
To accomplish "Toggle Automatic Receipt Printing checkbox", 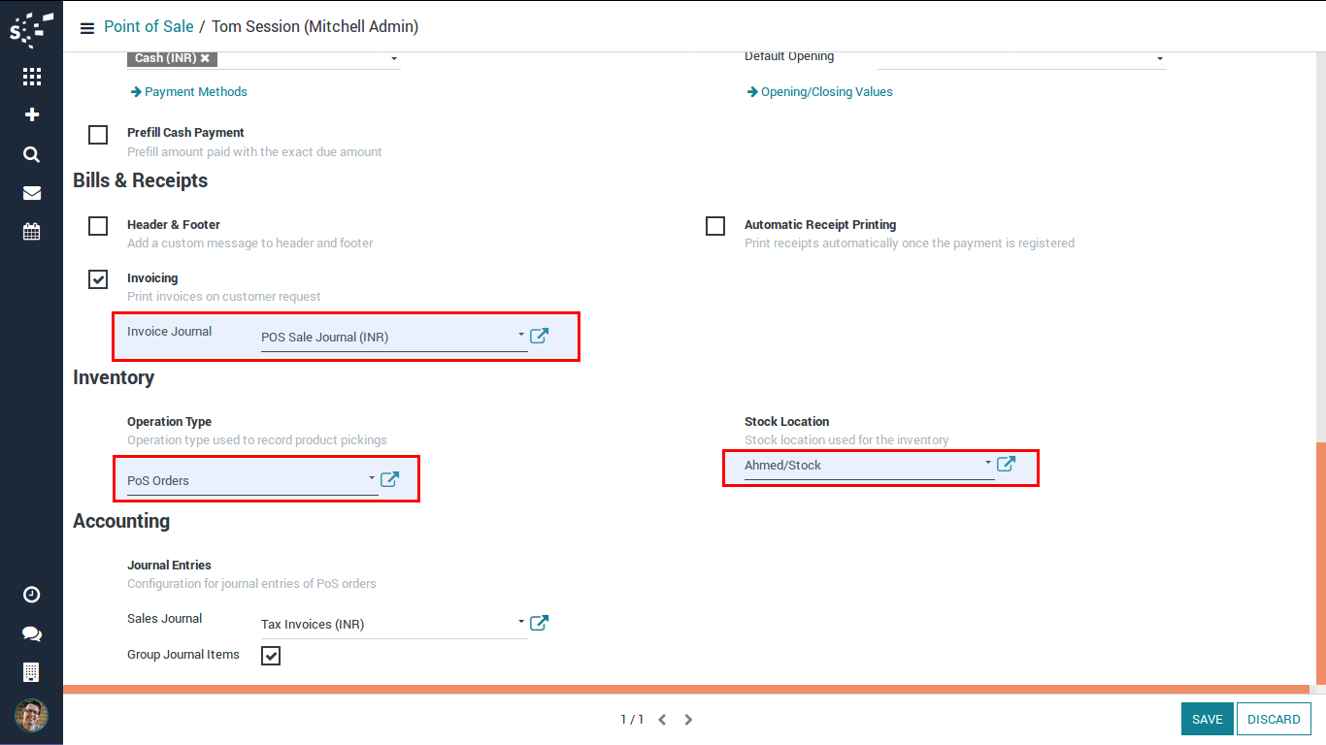I will (715, 226).
